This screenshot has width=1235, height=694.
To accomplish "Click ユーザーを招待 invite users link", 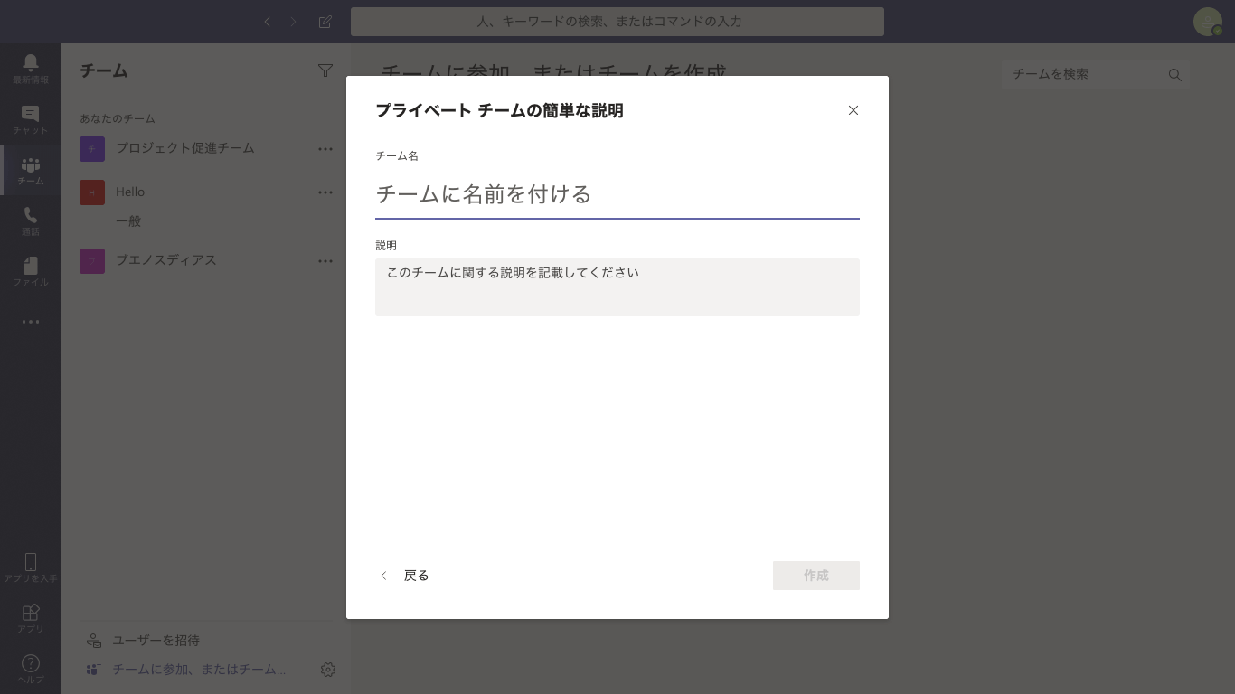I will tap(156, 641).
